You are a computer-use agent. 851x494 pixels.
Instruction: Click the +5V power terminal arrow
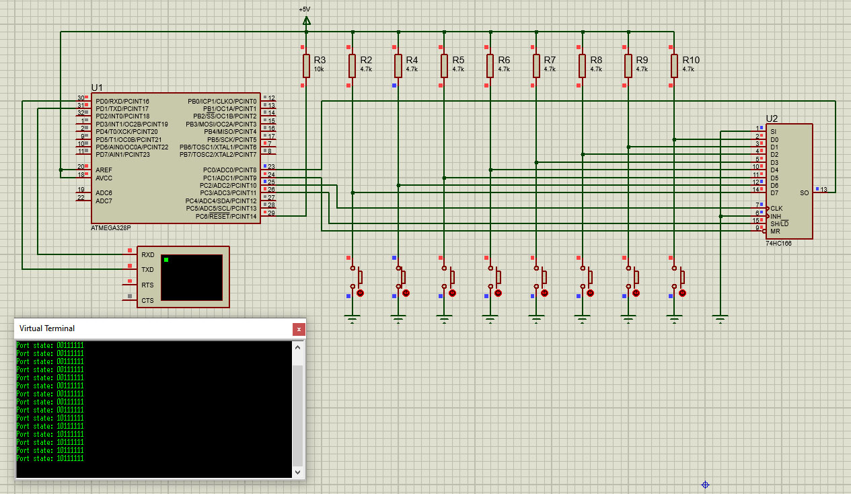(307, 21)
